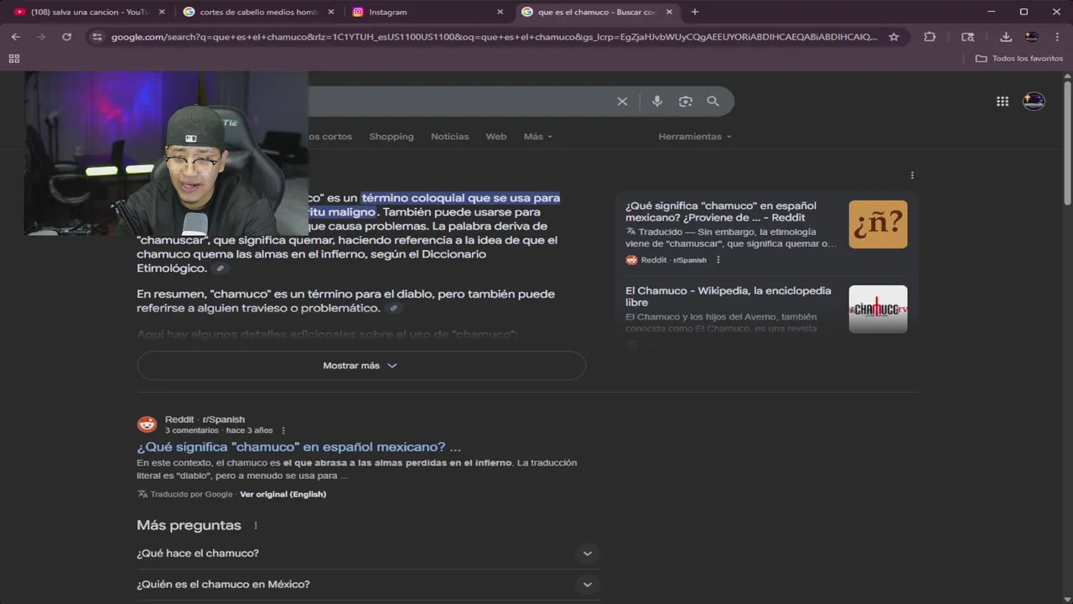Viewport: 1073px width, 604px height.
Task: Open options dots next to 'hace 3 años'
Action: (x=283, y=430)
